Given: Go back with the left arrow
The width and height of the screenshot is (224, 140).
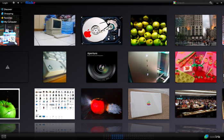Looking at the screenshot, I should tap(18, 3).
